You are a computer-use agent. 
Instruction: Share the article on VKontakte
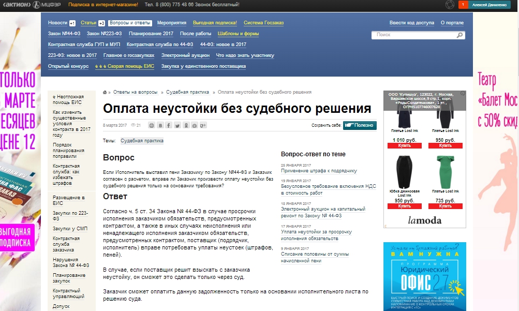click(x=160, y=125)
